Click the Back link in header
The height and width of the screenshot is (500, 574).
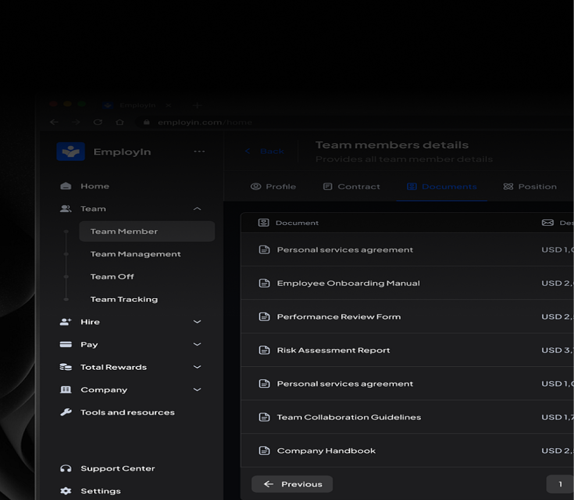pyautogui.click(x=265, y=151)
